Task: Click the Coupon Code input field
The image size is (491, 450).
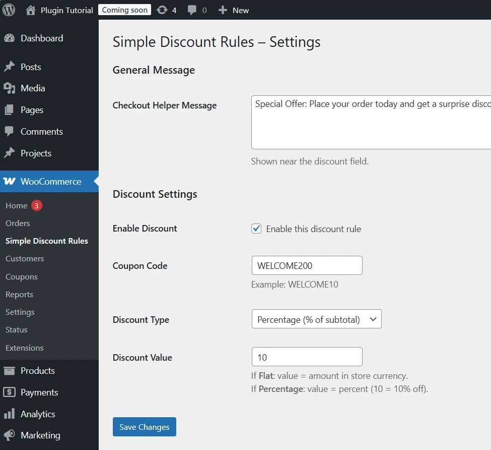Action: 307,265
